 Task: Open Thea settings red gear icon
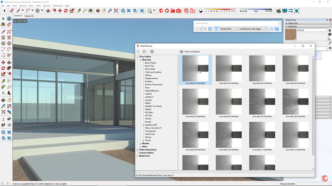tap(167, 10)
